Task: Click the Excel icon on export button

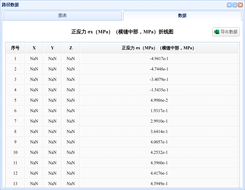Action: click(x=217, y=32)
